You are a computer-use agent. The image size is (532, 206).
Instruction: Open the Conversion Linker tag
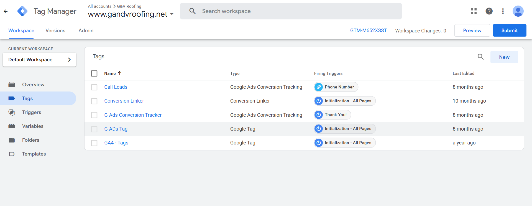click(124, 101)
